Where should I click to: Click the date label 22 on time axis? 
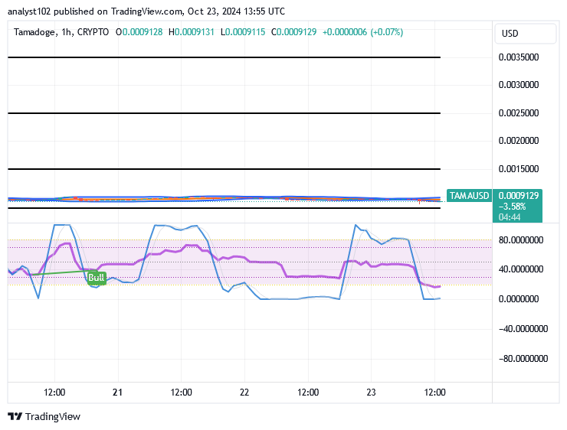point(244,393)
